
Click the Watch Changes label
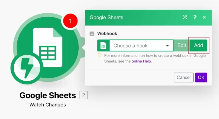tap(48, 105)
